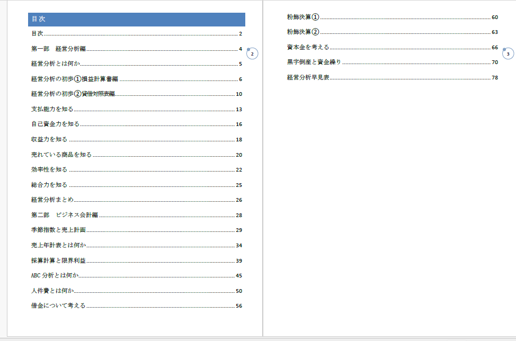Jump to 第一部 経営分析編 section
This screenshot has height=341, width=516.
click(58, 49)
